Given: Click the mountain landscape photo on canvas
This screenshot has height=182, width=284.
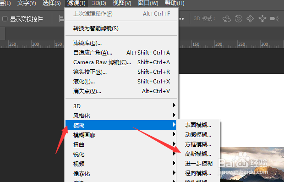Looking at the screenshot, I should 252,165.
